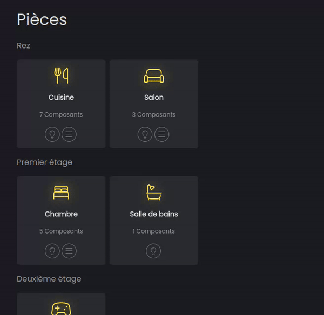Screen dimensions: 324x315
Task: Open the Cuisine blinds list icon
Action: tap(69, 134)
